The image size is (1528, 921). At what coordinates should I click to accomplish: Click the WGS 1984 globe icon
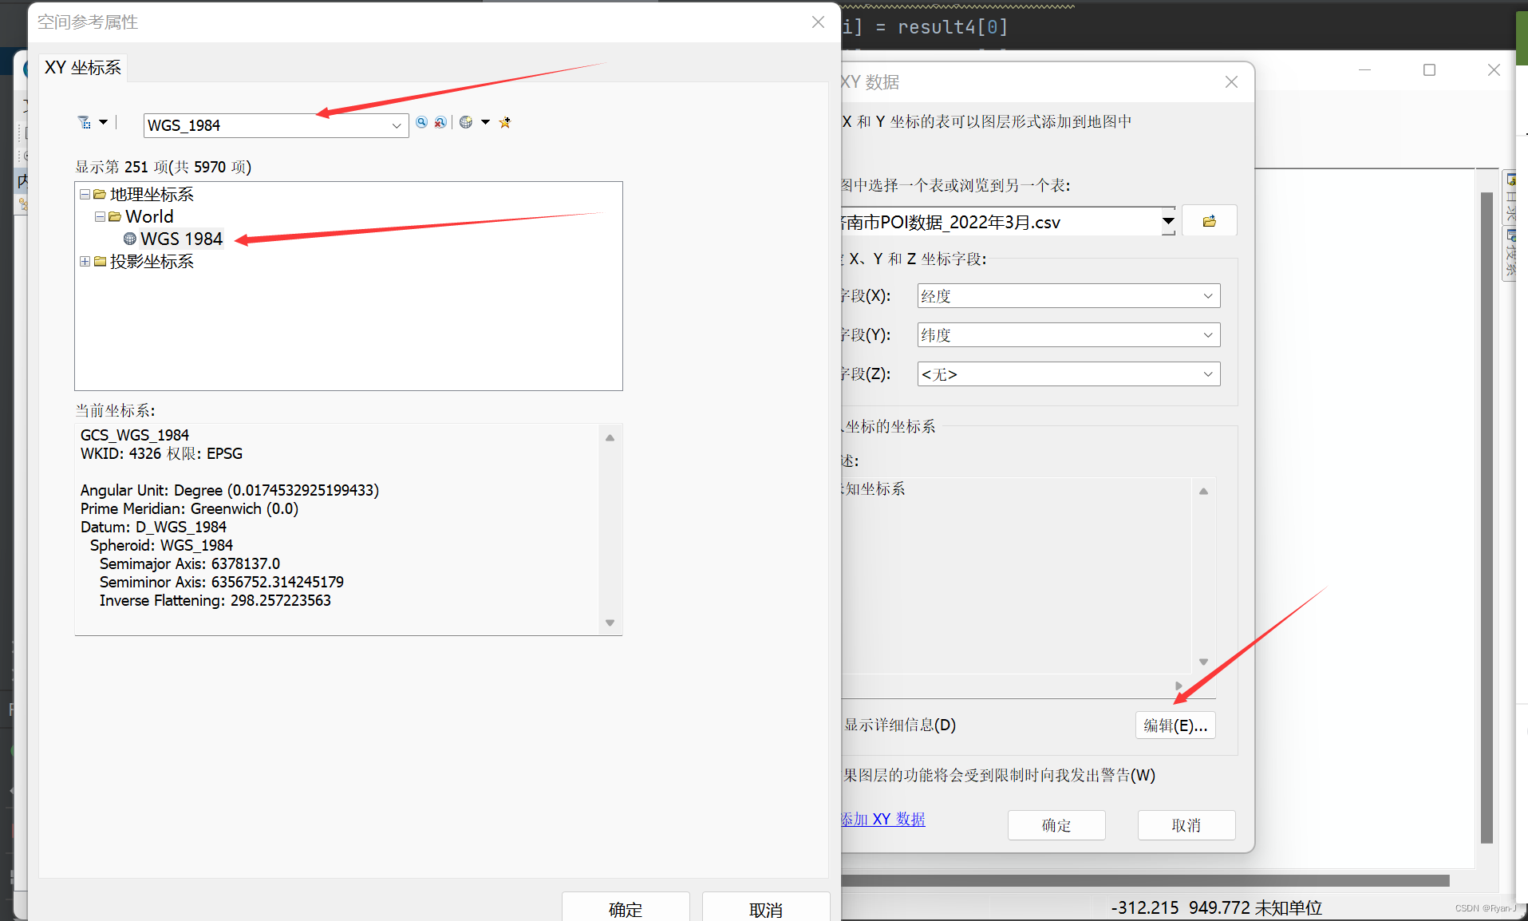point(130,239)
